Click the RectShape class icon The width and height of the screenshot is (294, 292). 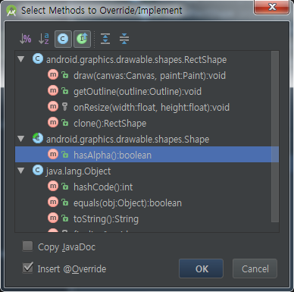pyautogui.click(x=38, y=59)
